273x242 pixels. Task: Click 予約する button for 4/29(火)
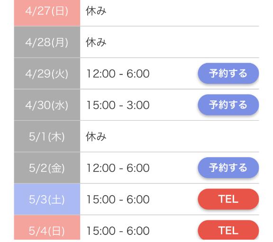pyautogui.click(x=228, y=73)
